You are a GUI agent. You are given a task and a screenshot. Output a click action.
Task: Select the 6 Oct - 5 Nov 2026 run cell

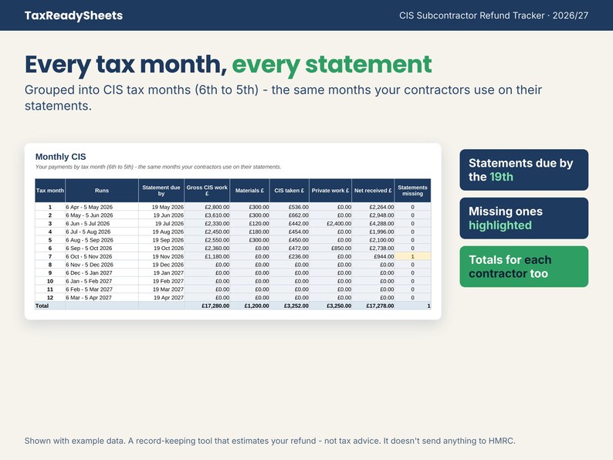(x=102, y=256)
